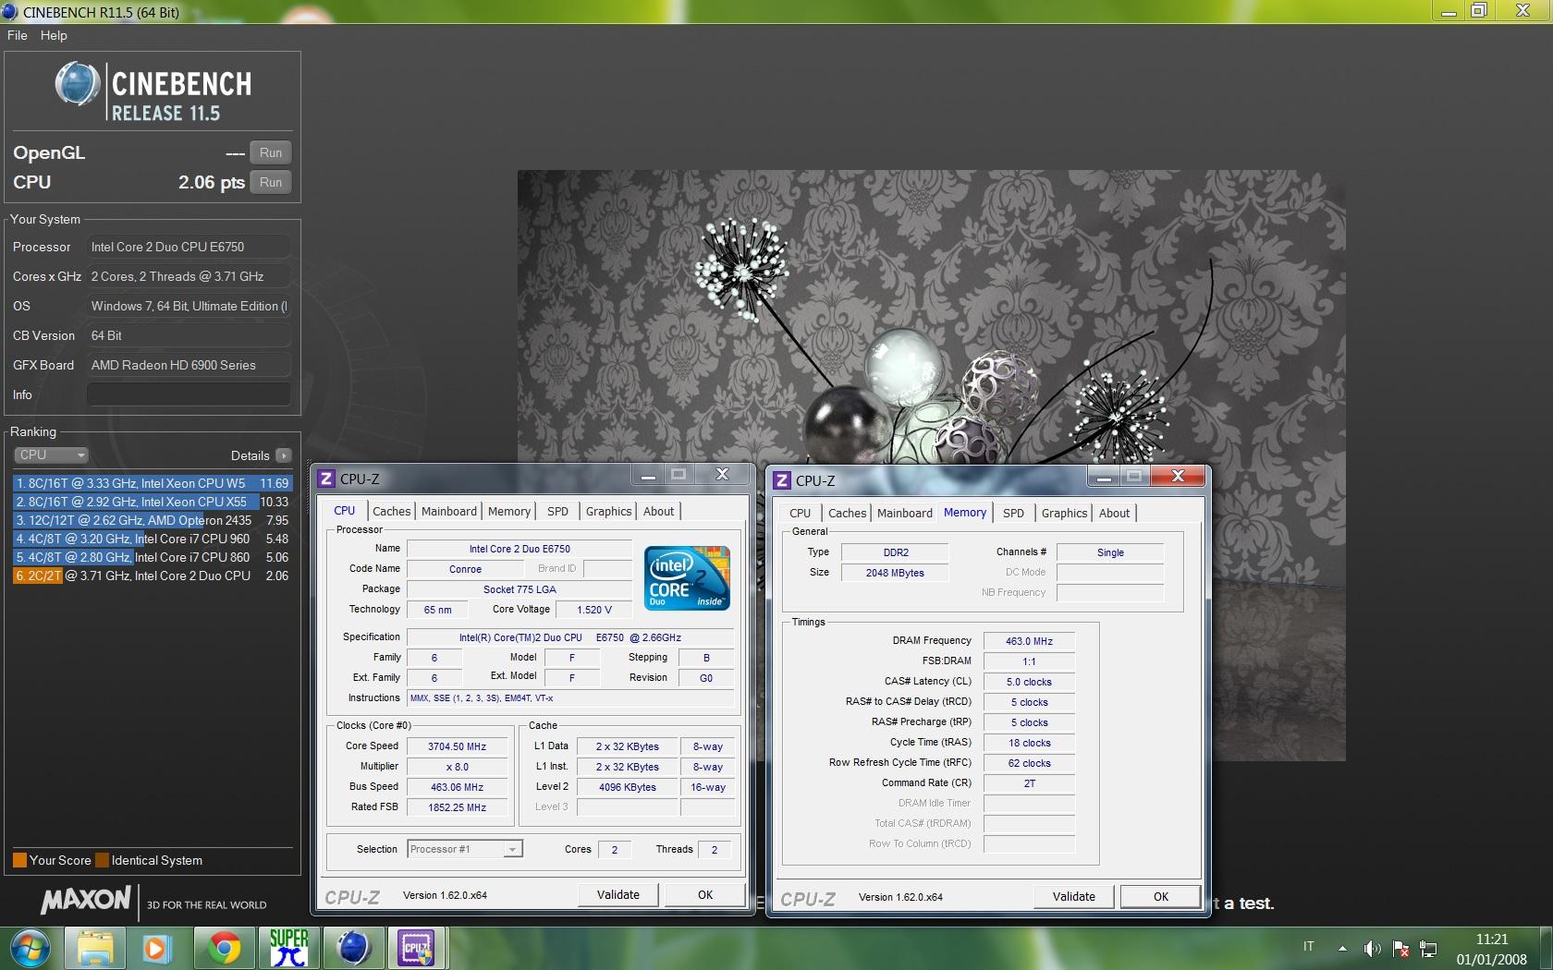Select ranking row Intel Core 2 Duo 2.06
Viewport: 1553px width, 970px height.
tap(153, 576)
